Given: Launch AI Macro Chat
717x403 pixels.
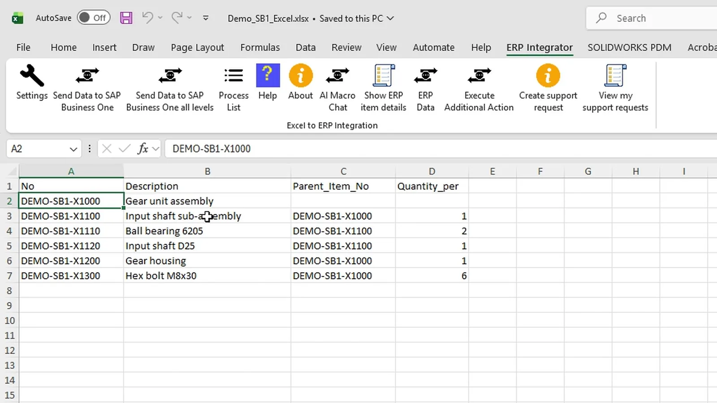Looking at the screenshot, I should (x=337, y=88).
